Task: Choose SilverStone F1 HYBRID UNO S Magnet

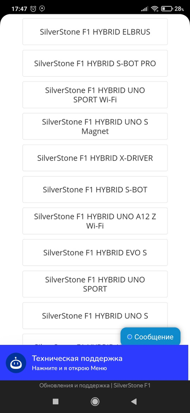Action: pyautogui.click(x=95, y=126)
